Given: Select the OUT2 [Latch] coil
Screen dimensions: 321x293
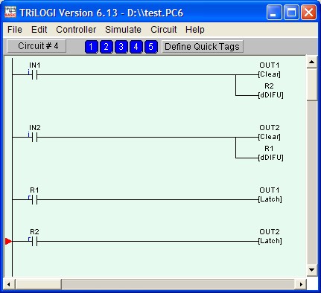Looking at the screenshot, I should pos(270,241).
